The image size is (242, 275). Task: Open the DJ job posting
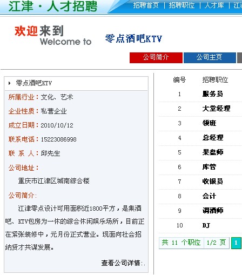tap(206, 225)
